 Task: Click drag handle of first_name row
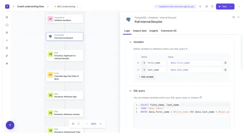(x=138, y=63)
